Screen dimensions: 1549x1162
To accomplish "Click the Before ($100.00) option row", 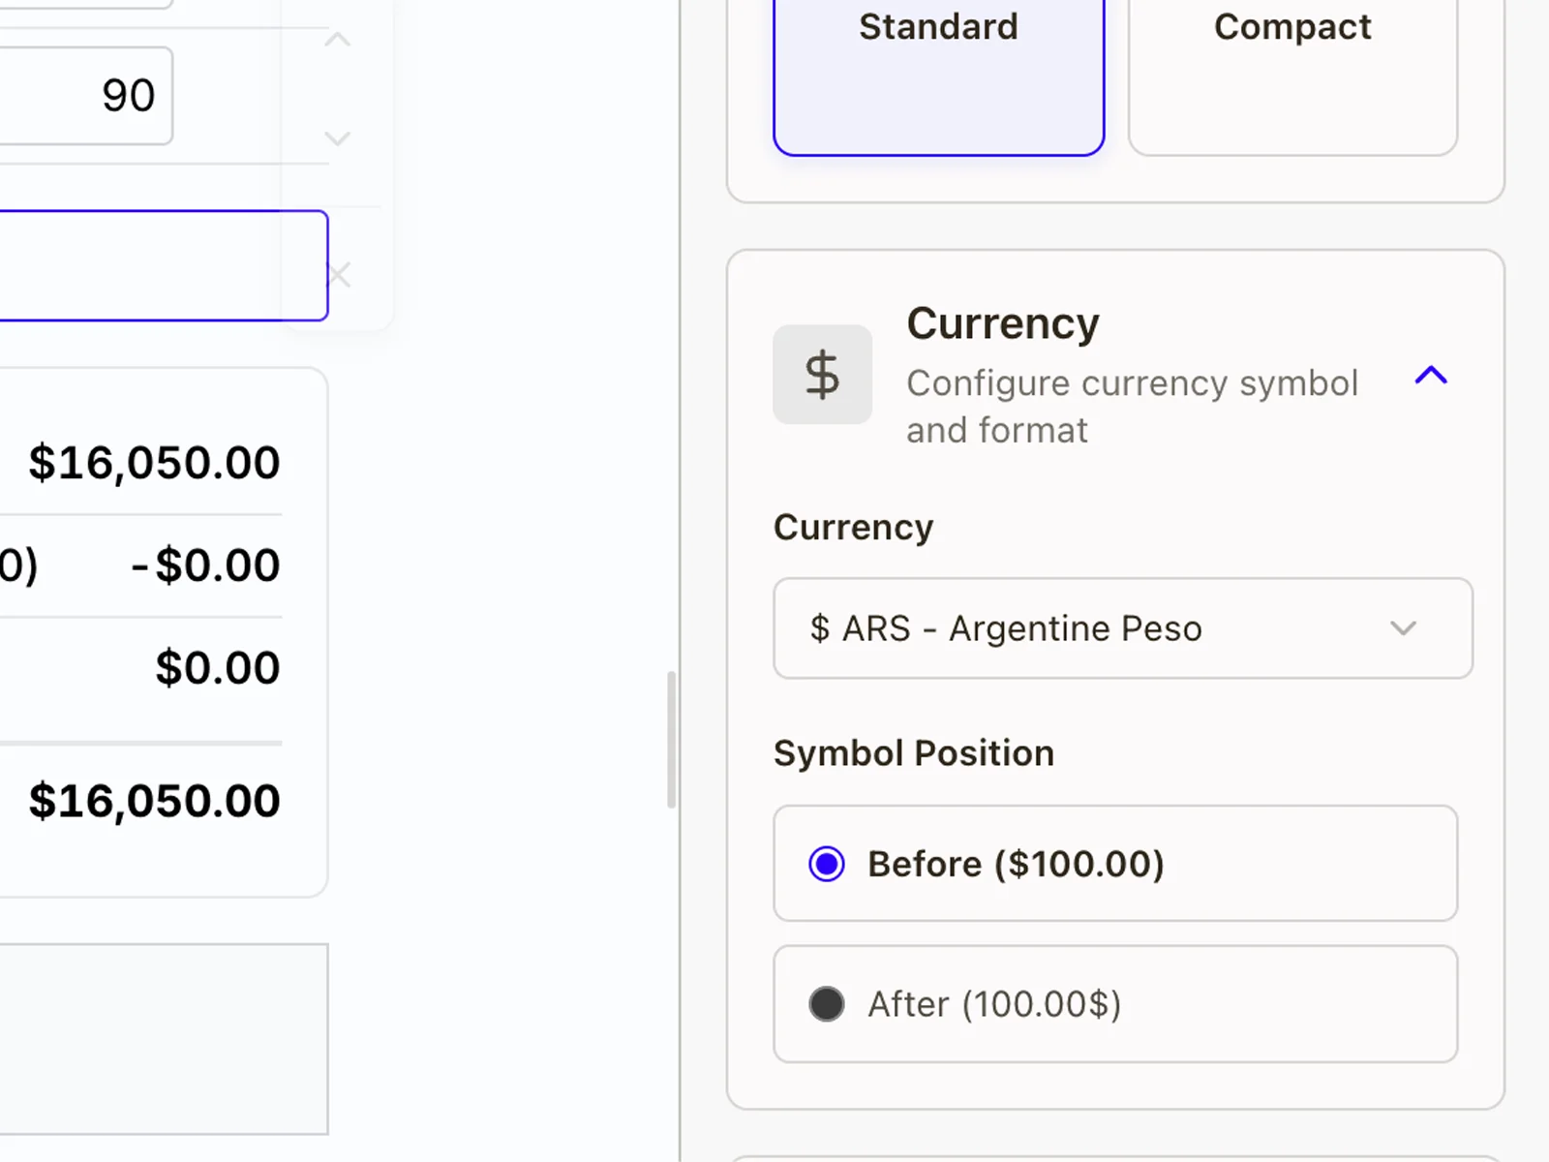I will click(1113, 864).
